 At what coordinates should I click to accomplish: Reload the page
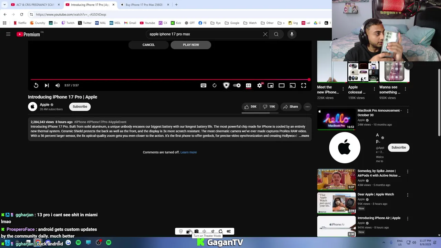[x=21, y=14]
